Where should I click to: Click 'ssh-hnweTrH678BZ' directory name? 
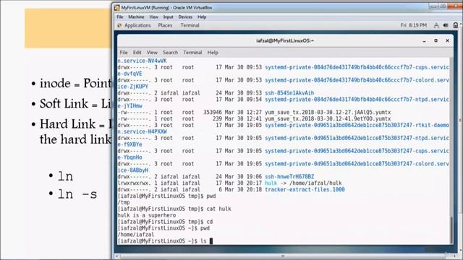click(289, 176)
